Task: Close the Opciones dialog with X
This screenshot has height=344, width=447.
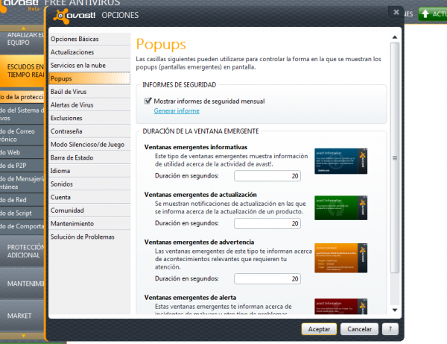Action: click(396, 12)
